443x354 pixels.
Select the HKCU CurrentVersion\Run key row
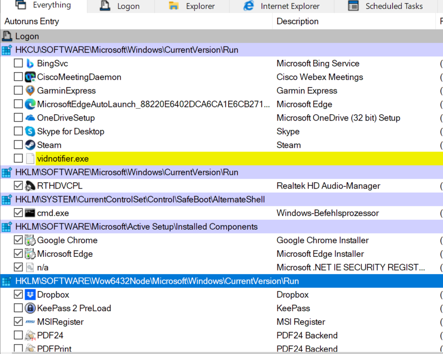coord(222,50)
